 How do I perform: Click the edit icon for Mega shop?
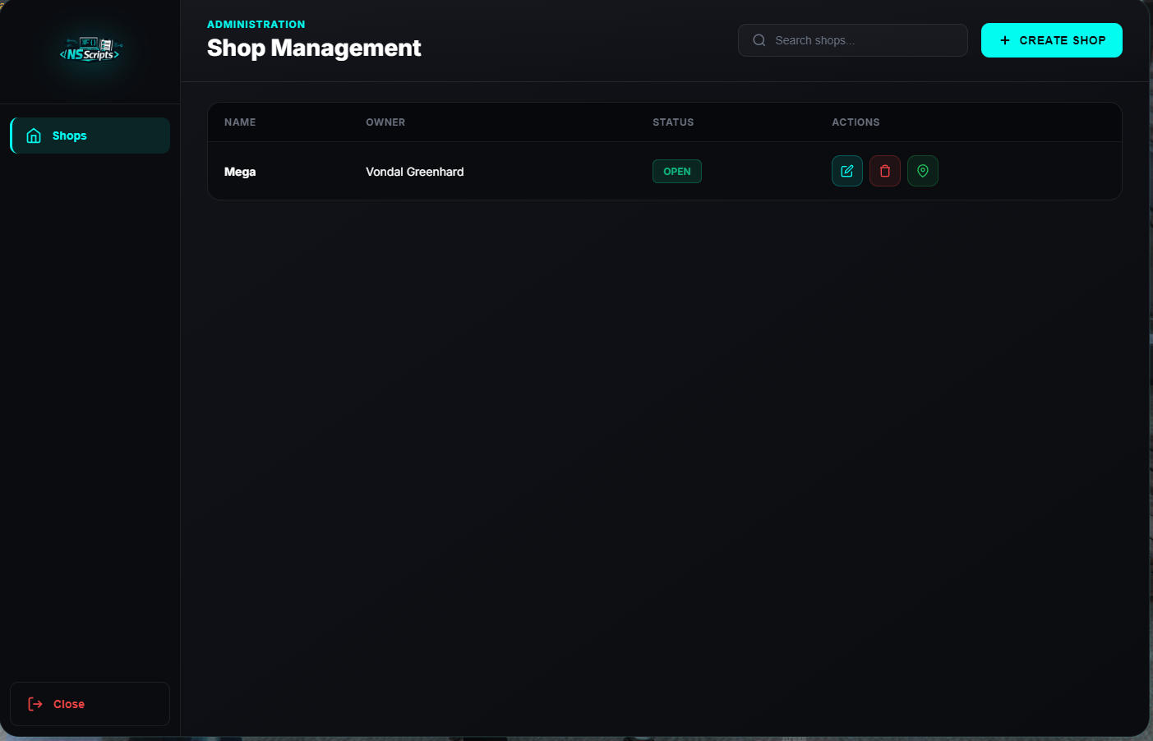[x=847, y=171]
